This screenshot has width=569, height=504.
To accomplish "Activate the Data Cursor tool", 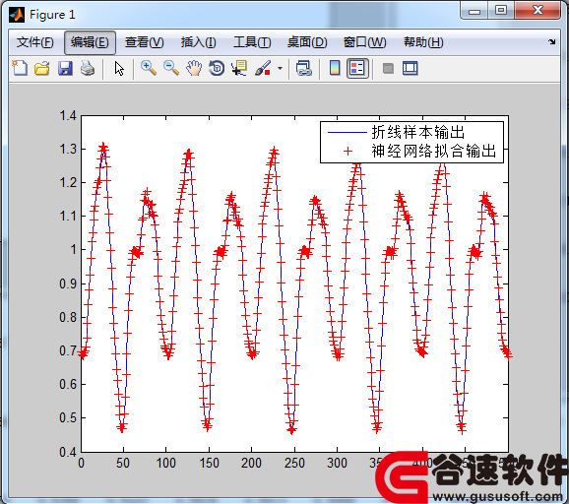I will point(239,68).
